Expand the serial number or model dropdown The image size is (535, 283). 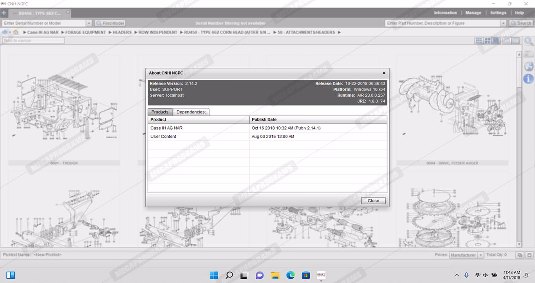pyautogui.click(x=89, y=23)
